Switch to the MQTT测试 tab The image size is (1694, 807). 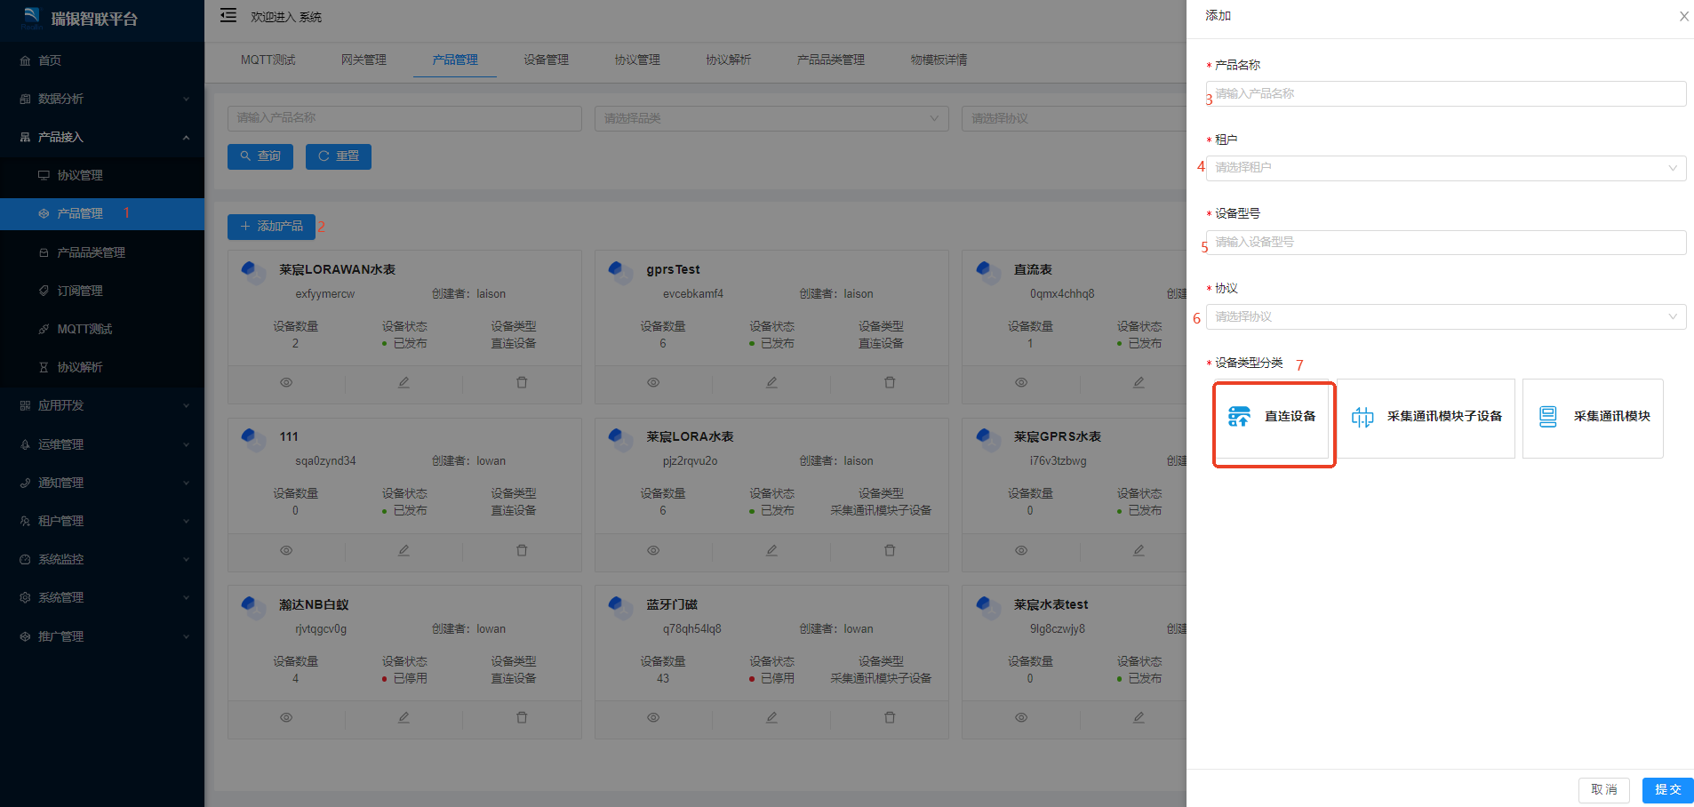[268, 60]
